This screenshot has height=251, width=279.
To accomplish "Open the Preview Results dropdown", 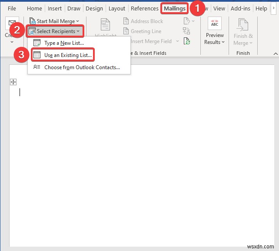I will [x=215, y=39].
